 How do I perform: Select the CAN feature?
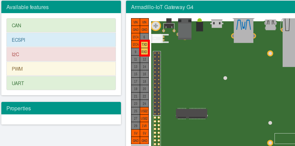pos(61,26)
